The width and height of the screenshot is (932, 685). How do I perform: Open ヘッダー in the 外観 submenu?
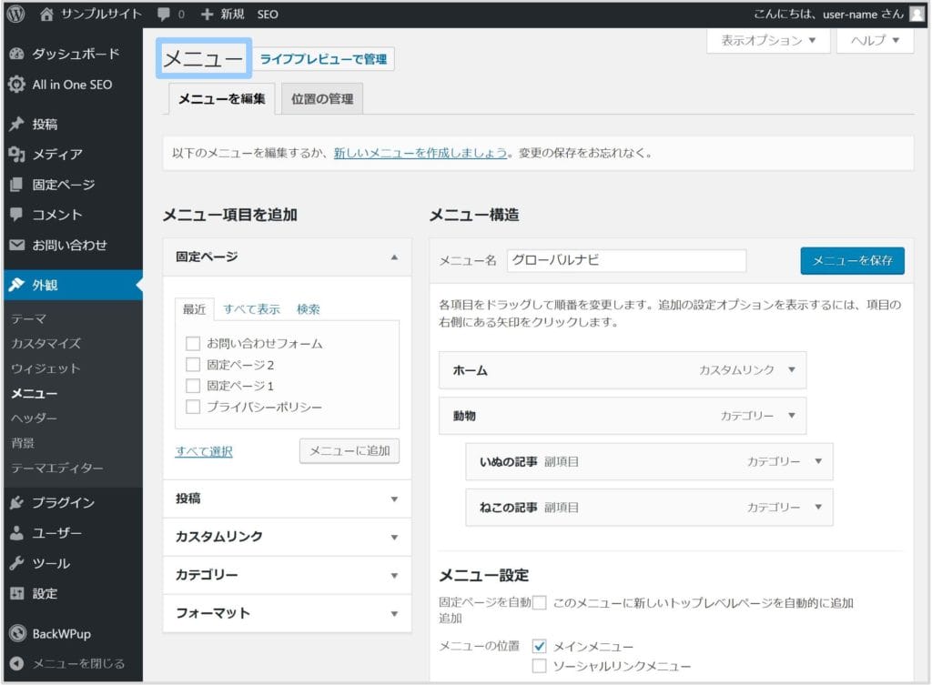35,418
